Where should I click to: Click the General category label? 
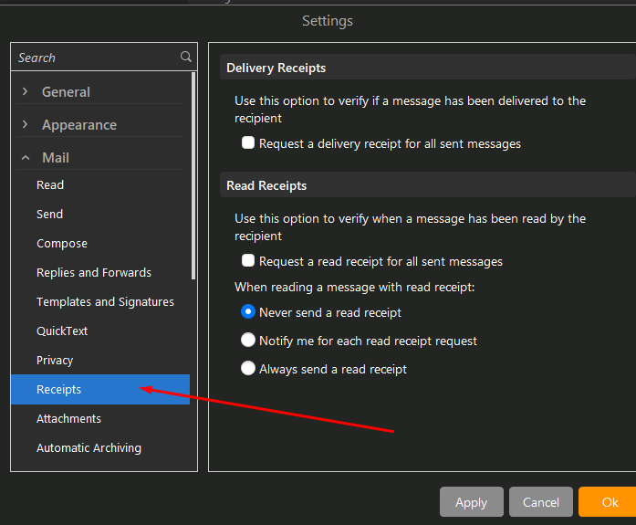(66, 92)
